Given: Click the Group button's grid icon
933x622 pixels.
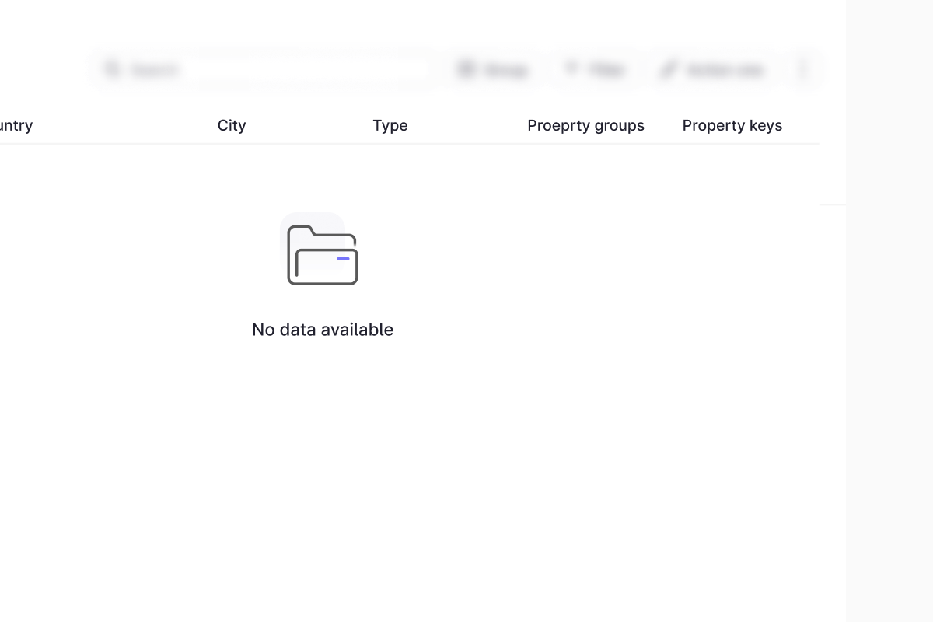Looking at the screenshot, I should point(466,70).
